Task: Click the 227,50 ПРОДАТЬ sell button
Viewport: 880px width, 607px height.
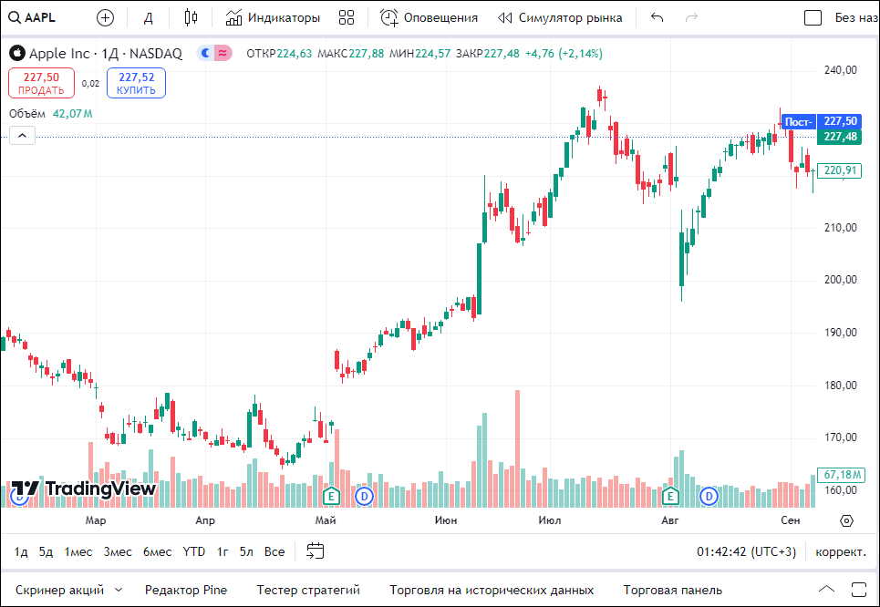Action: 41,83
